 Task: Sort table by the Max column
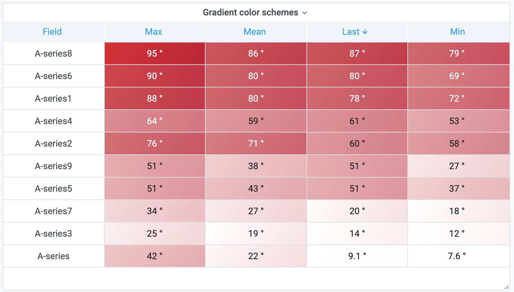[154, 32]
